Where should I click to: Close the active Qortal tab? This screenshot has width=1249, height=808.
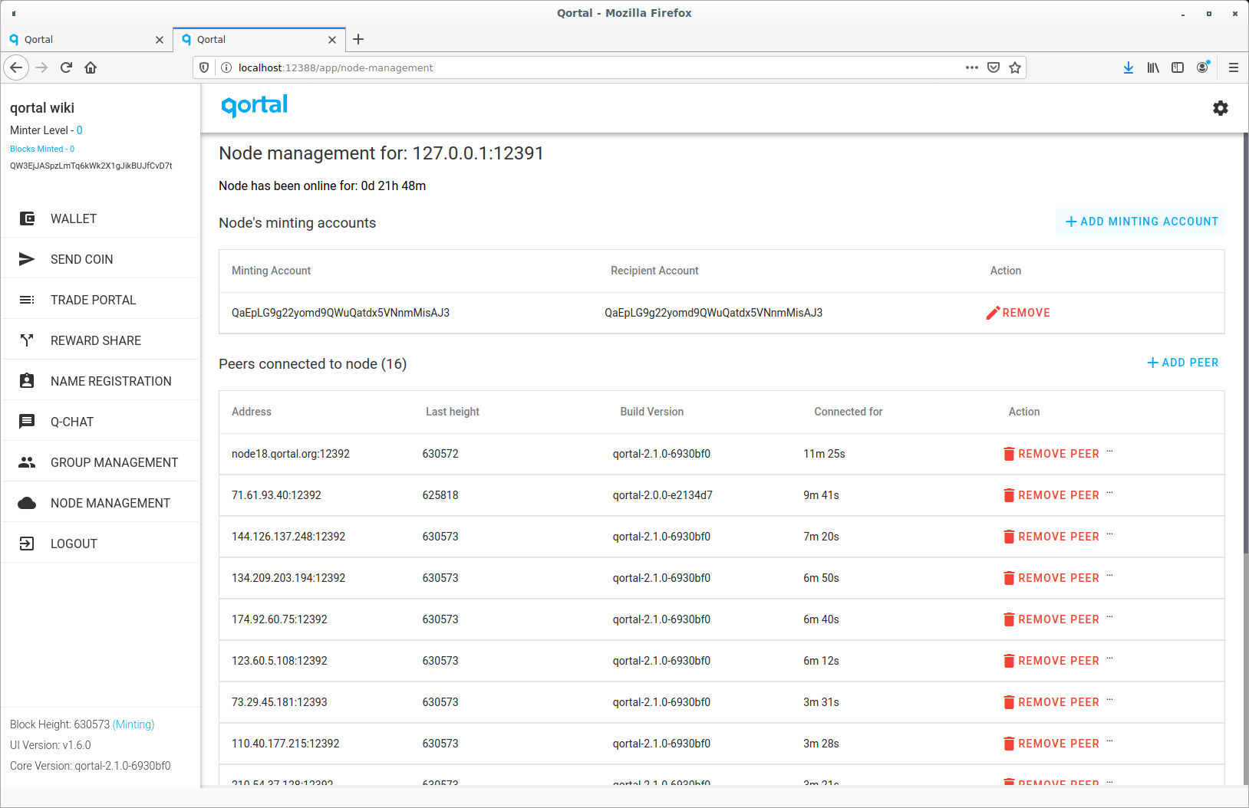click(x=332, y=40)
